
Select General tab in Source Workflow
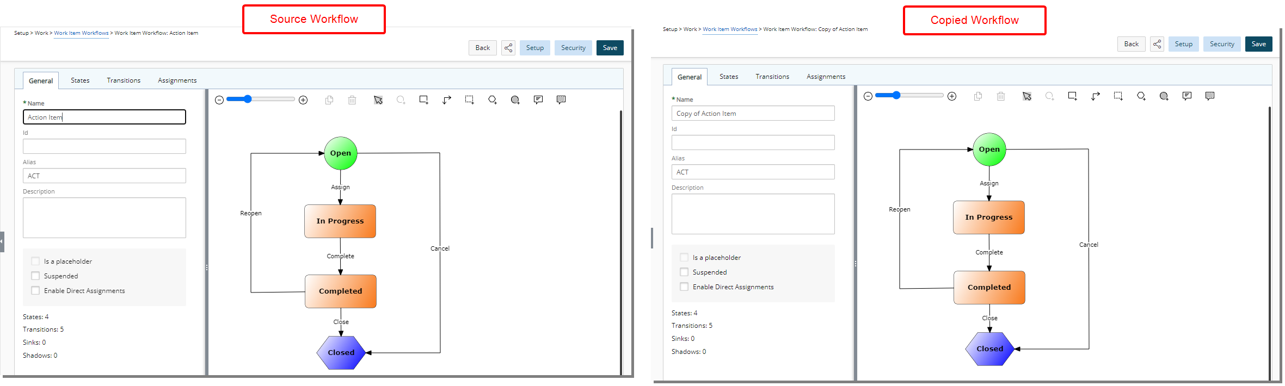(x=41, y=80)
